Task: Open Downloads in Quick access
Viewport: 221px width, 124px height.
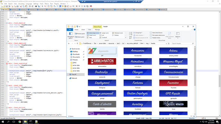Action: 76,54
